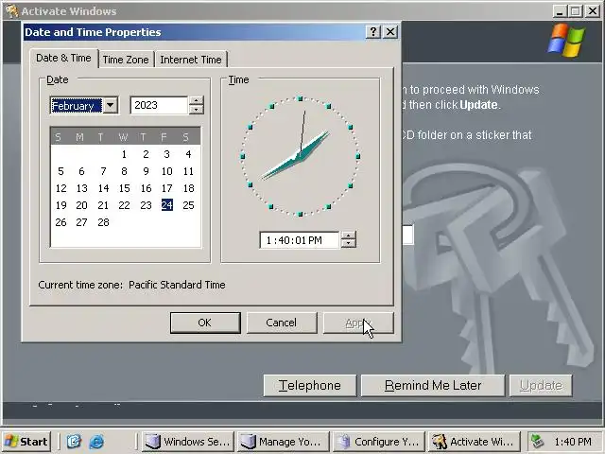This screenshot has height=454, width=605.
Task: Select the Date & Time tab
Action: tap(63, 59)
